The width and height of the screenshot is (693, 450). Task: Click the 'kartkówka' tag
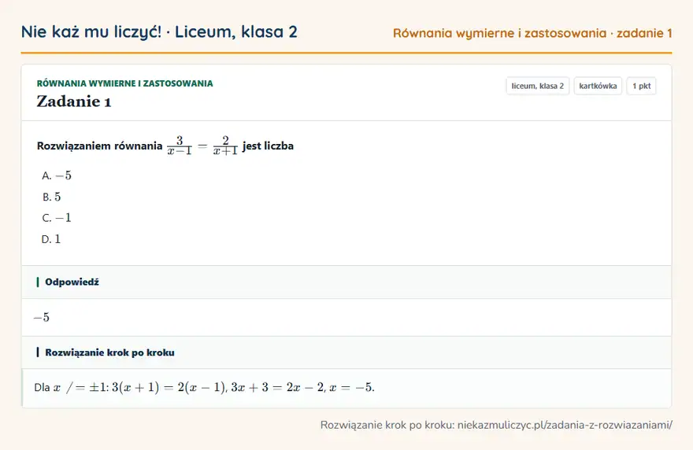598,86
